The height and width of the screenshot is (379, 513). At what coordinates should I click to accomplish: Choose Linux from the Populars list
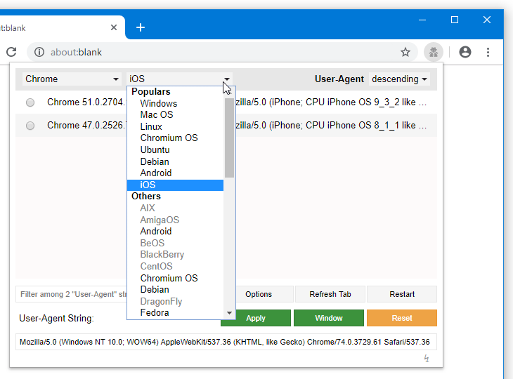[175, 127]
